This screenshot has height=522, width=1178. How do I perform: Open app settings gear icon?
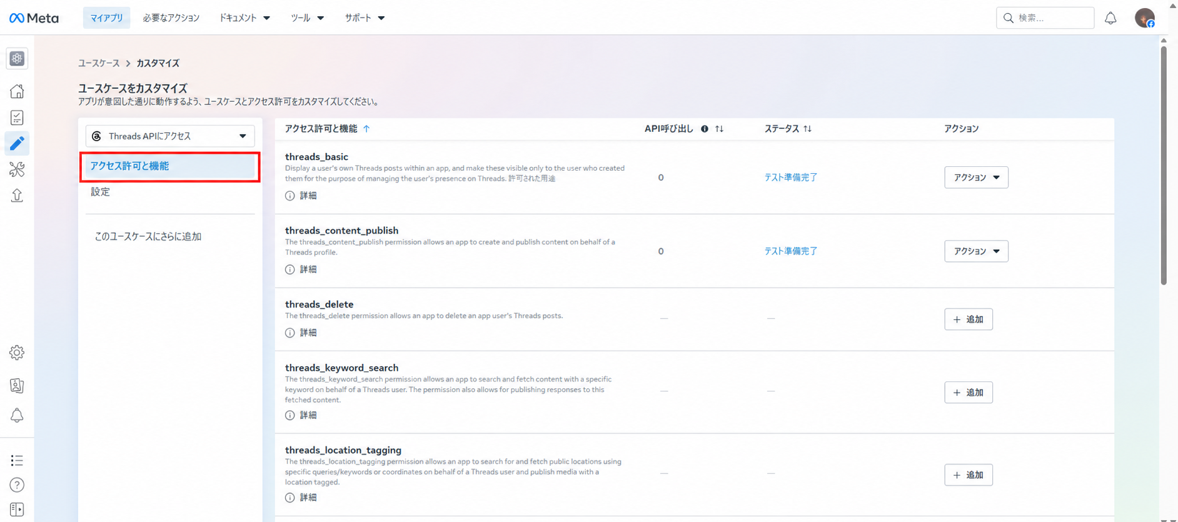pyautogui.click(x=17, y=353)
